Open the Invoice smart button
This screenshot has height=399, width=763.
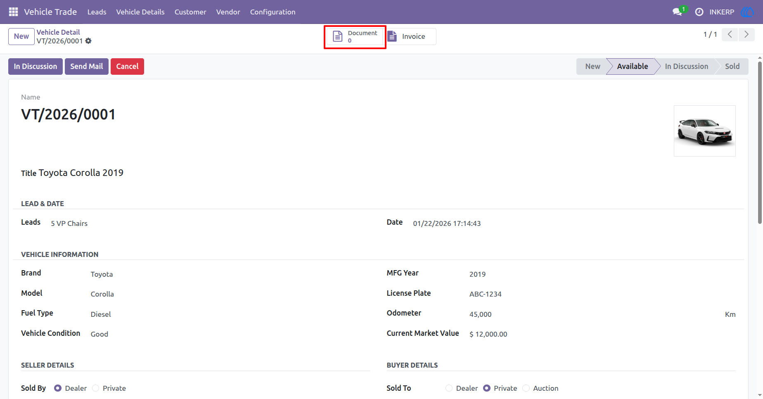(411, 36)
